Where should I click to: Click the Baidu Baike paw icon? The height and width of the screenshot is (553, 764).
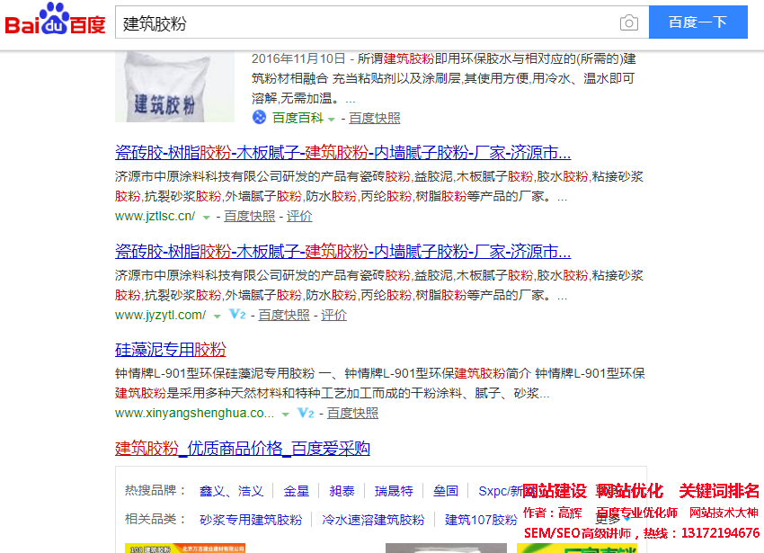click(x=260, y=118)
